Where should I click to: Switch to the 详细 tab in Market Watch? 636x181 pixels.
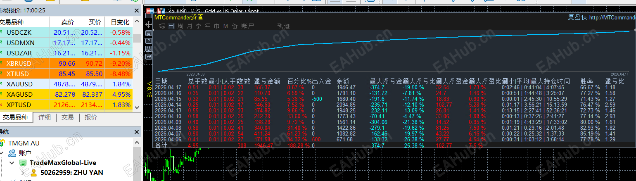tap(45, 117)
